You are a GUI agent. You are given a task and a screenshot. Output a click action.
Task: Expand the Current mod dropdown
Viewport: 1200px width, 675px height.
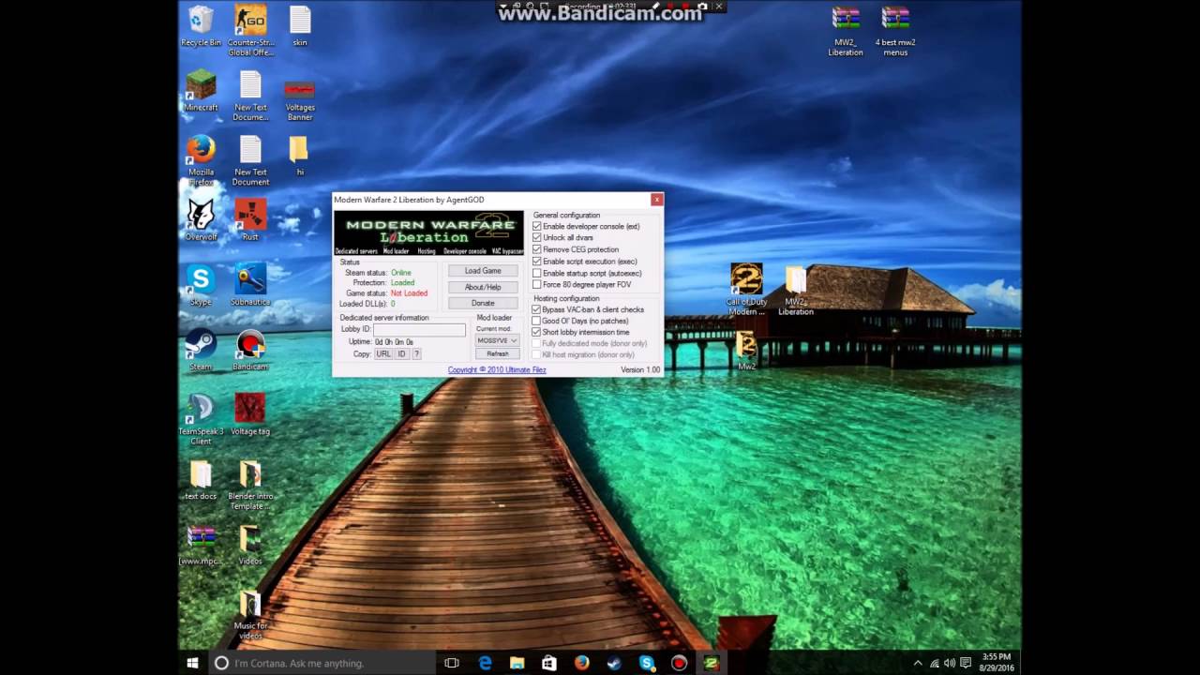tap(497, 340)
